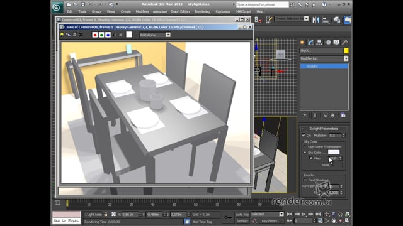Save the rendered image in Clone window
This screenshot has height=226, width=403.
[x=62, y=35]
